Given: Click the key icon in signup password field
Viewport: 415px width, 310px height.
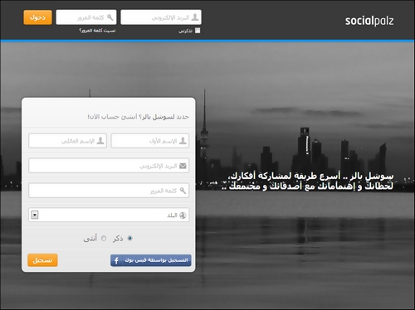Looking at the screenshot, I should click(183, 191).
